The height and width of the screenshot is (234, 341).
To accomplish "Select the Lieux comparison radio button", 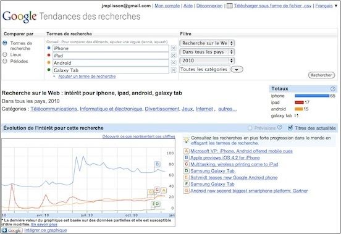I will [x=5, y=54].
